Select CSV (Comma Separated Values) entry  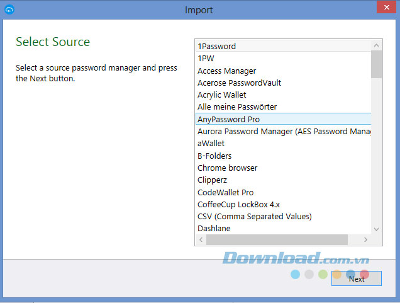[284, 217]
